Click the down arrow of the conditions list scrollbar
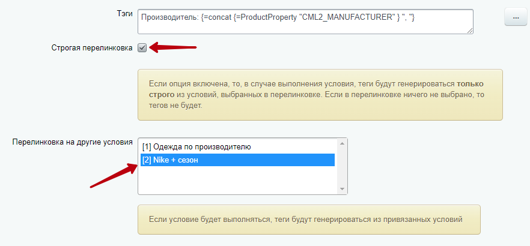This screenshot has width=530, height=246. 342,188
